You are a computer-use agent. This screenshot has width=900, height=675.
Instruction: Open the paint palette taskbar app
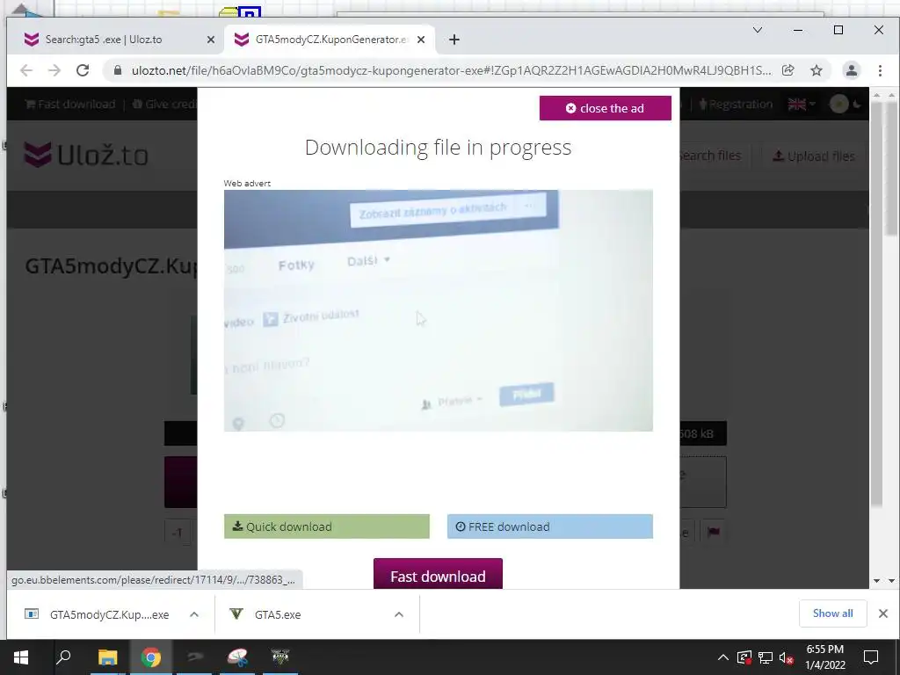coord(237,657)
